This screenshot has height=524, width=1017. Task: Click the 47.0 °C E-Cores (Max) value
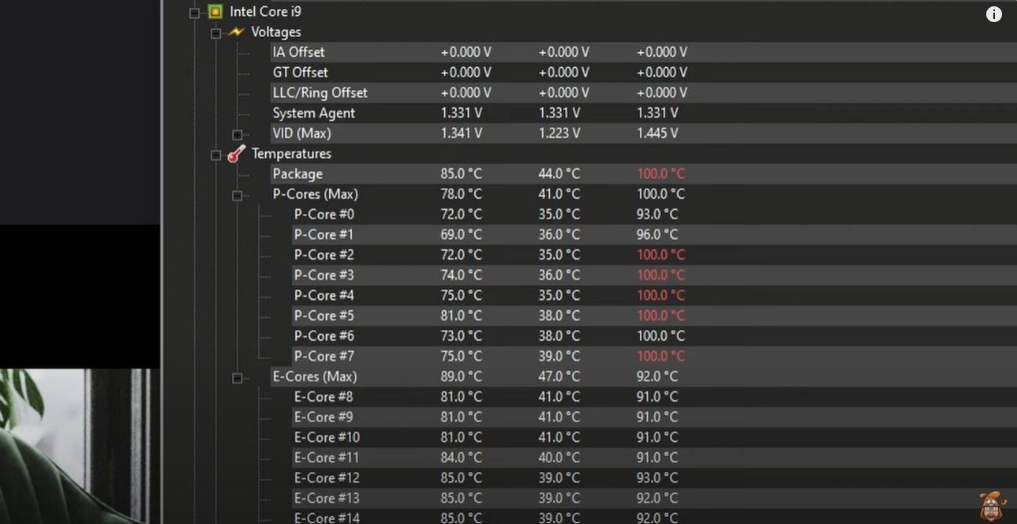(x=559, y=376)
